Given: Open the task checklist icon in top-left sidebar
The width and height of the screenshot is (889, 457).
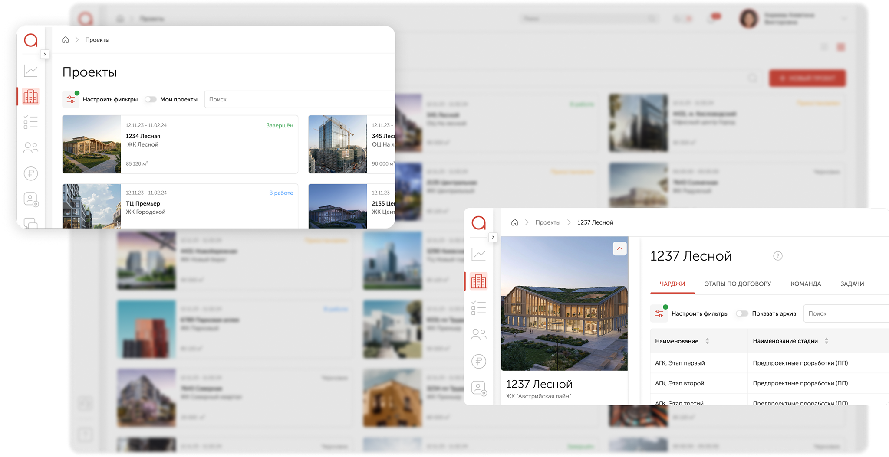Looking at the screenshot, I should pos(30,122).
